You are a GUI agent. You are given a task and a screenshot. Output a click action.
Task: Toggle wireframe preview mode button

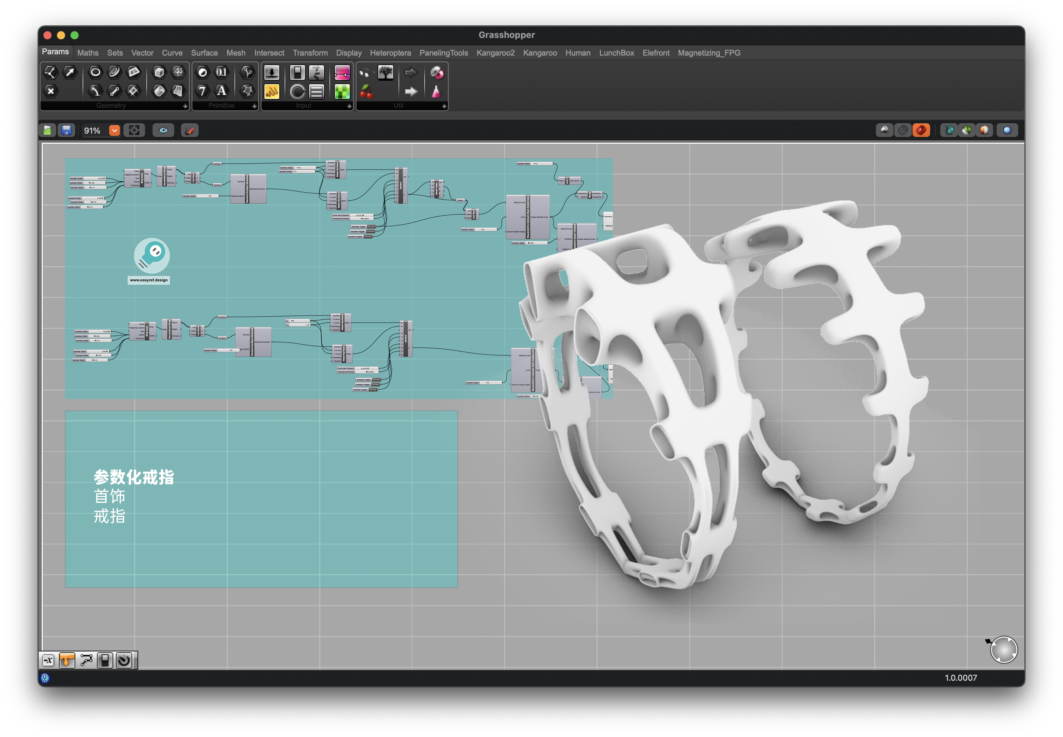[x=902, y=131]
